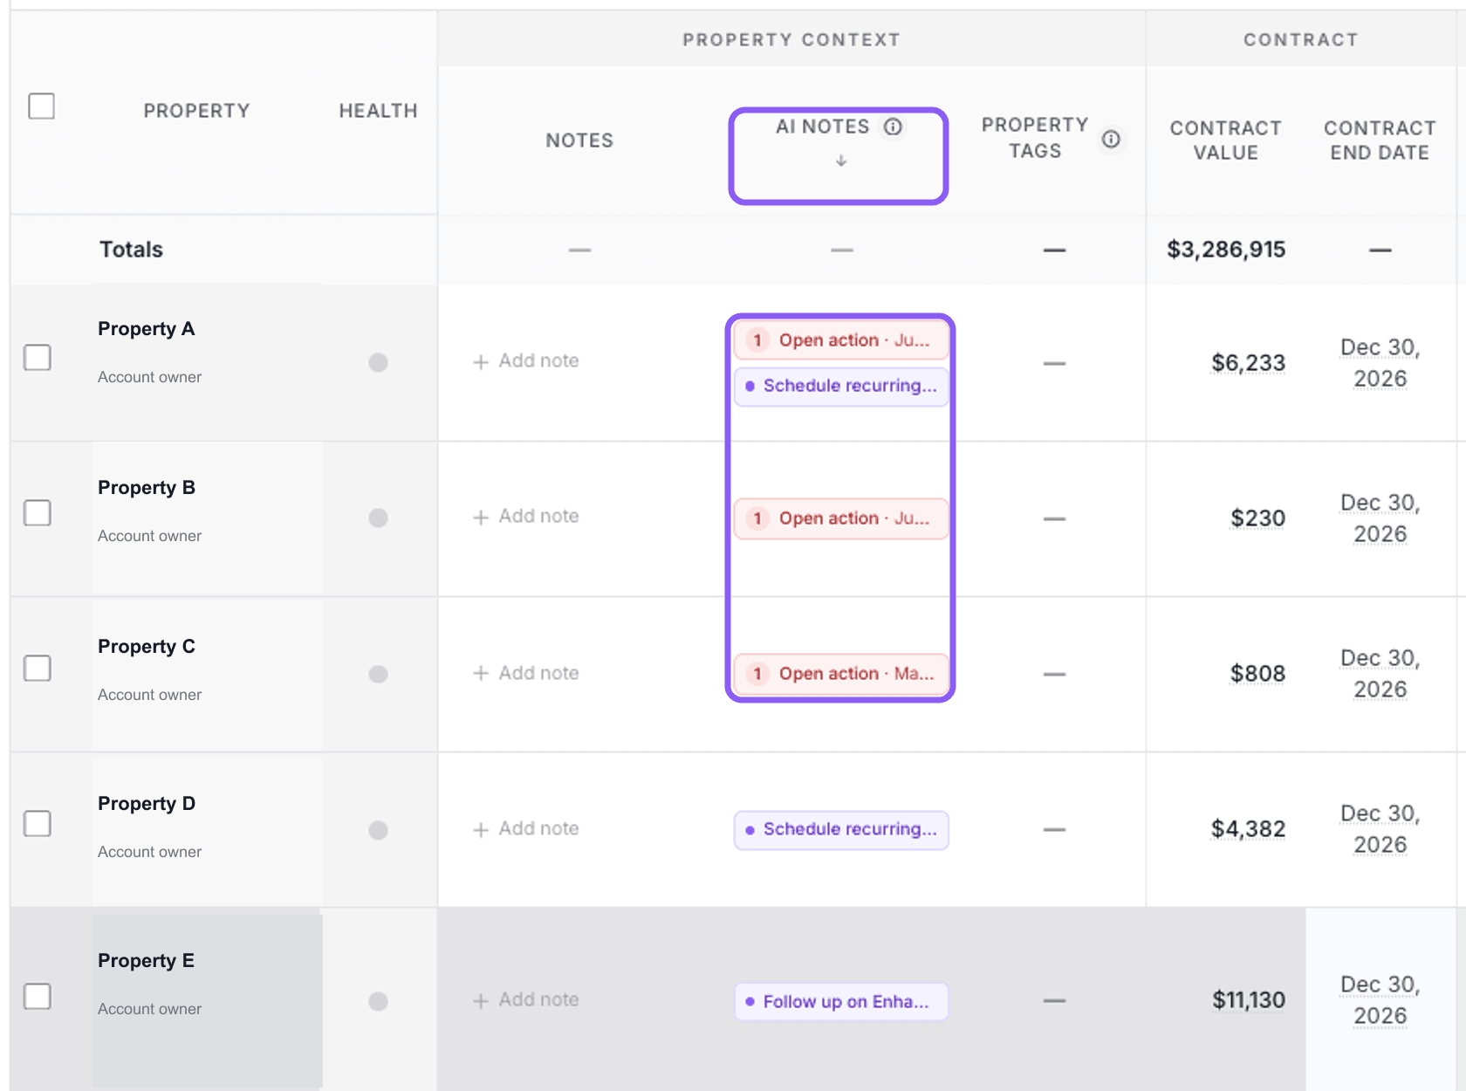
Task: Click the Contract group header
Action: click(x=1300, y=39)
